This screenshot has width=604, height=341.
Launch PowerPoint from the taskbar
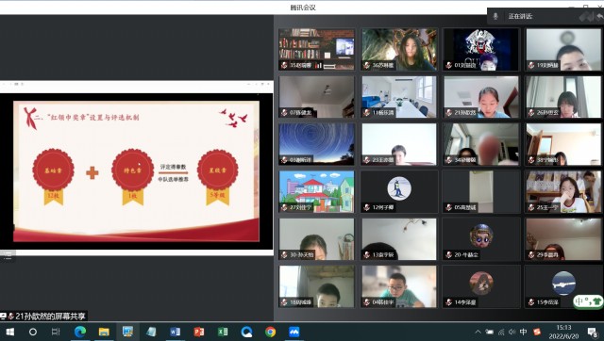[199, 332]
